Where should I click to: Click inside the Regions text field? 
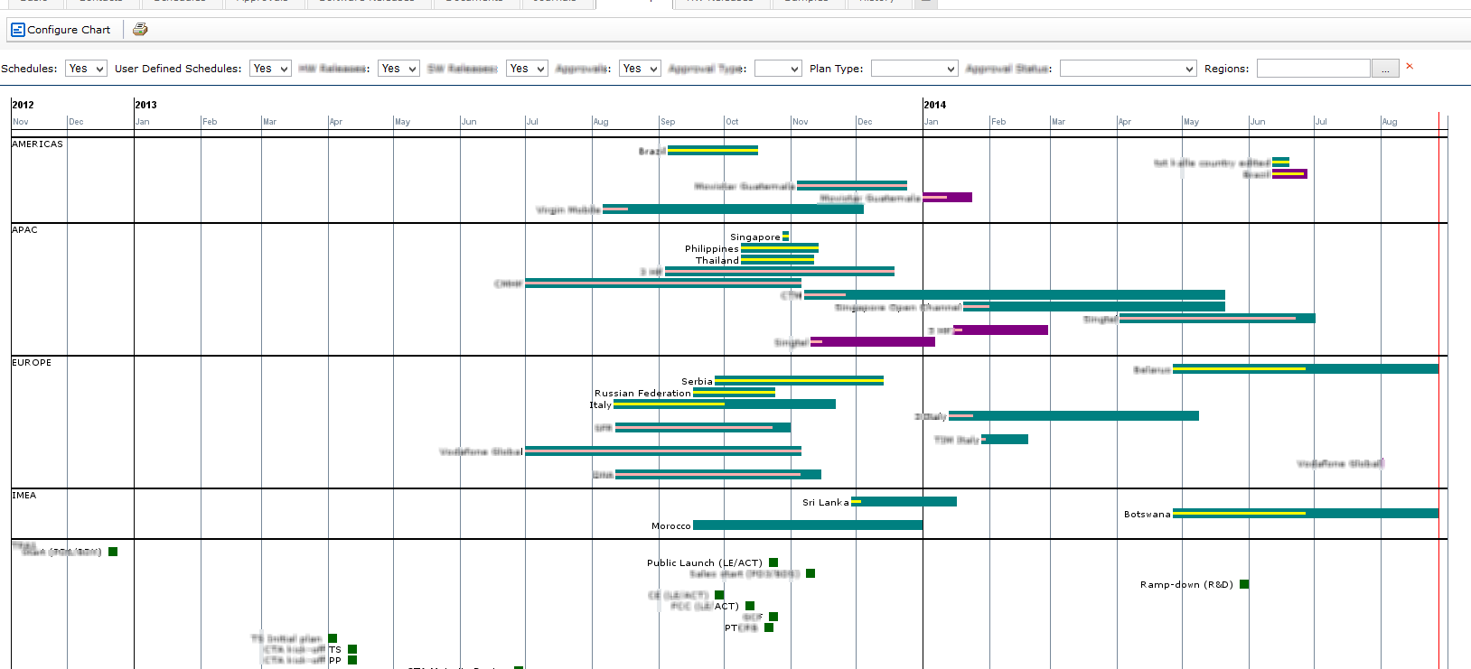point(1313,69)
